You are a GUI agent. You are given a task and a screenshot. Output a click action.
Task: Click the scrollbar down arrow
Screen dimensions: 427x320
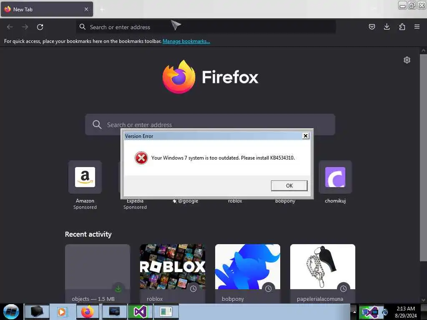tap(423, 300)
